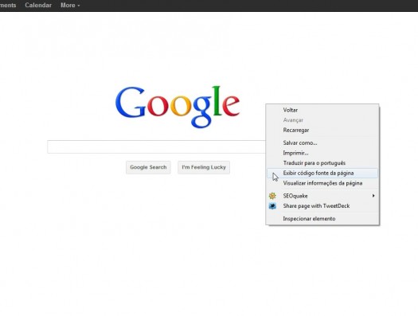Choose Recarregar to reload the page
The width and height of the screenshot is (418, 316).
322,131
